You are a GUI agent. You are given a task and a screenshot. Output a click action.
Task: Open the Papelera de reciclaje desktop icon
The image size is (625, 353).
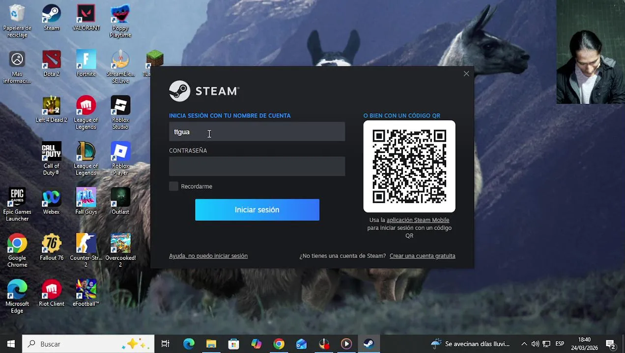pyautogui.click(x=17, y=21)
